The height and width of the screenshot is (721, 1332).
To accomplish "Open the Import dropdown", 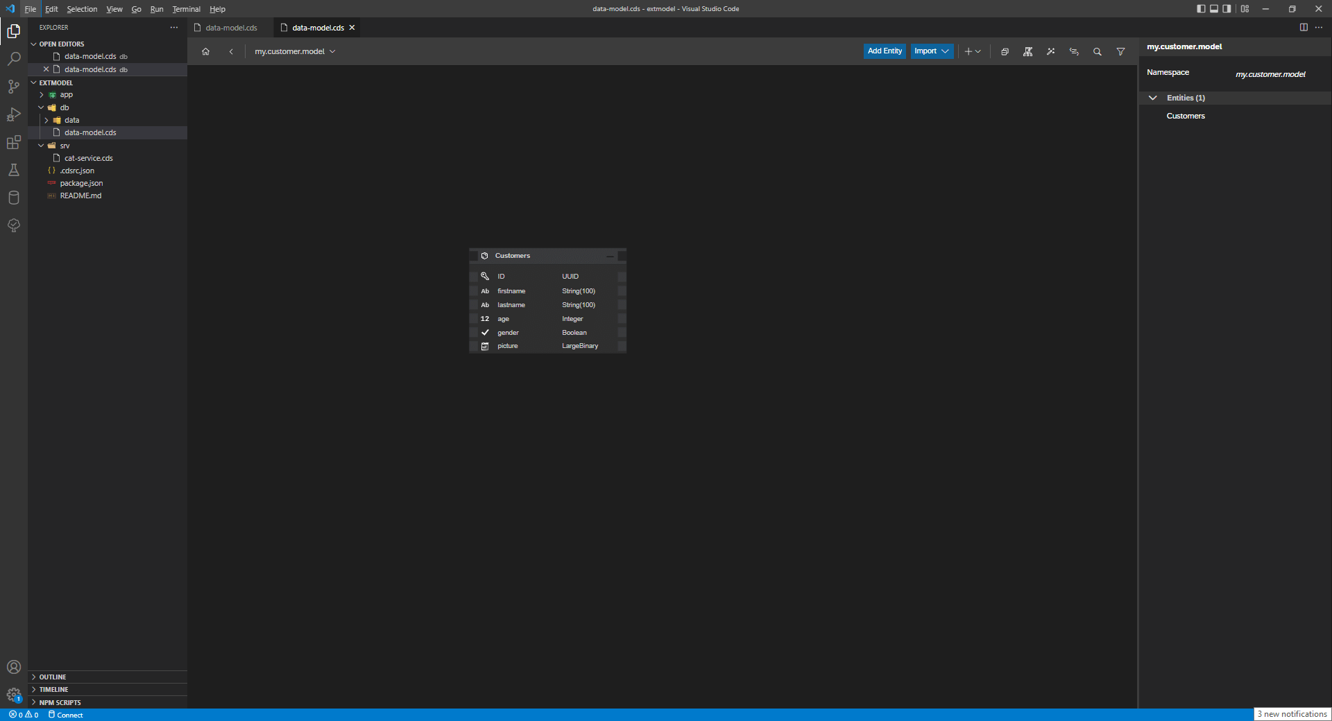I will [932, 51].
